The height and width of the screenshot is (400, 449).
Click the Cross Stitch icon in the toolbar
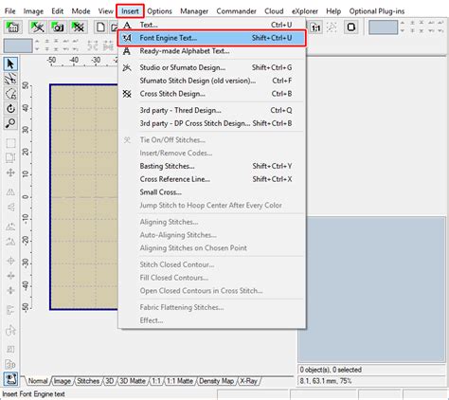point(78,27)
